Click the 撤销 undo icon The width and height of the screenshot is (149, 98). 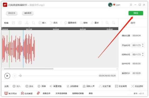(x=81, y=23)
